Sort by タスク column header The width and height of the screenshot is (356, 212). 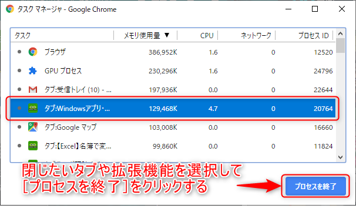(x=22, y=36)
